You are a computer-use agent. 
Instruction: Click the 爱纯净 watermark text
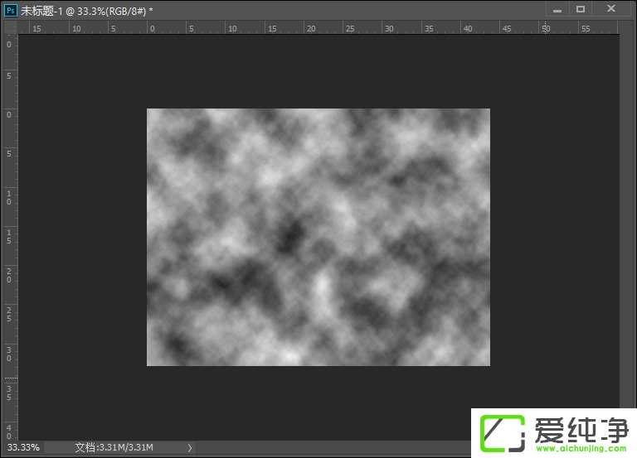click(x=578, y=429)
